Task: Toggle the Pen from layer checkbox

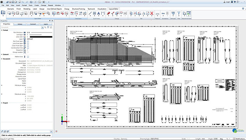Action: (x=28, y=41)
